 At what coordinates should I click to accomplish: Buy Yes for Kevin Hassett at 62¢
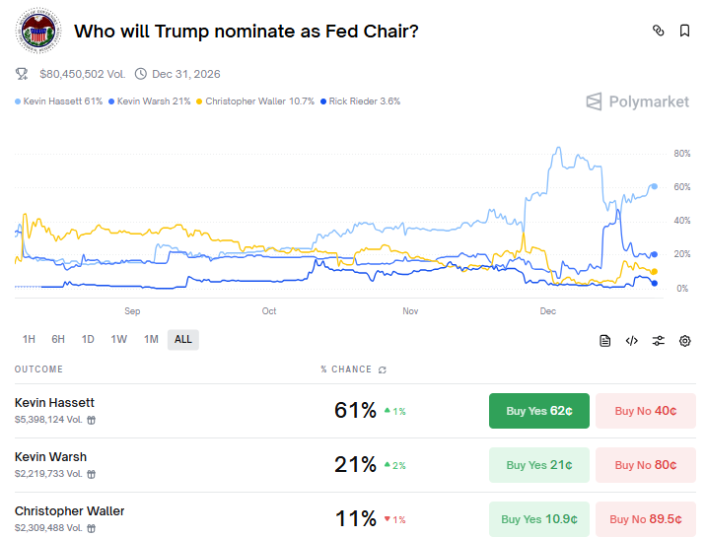point(537,411)
